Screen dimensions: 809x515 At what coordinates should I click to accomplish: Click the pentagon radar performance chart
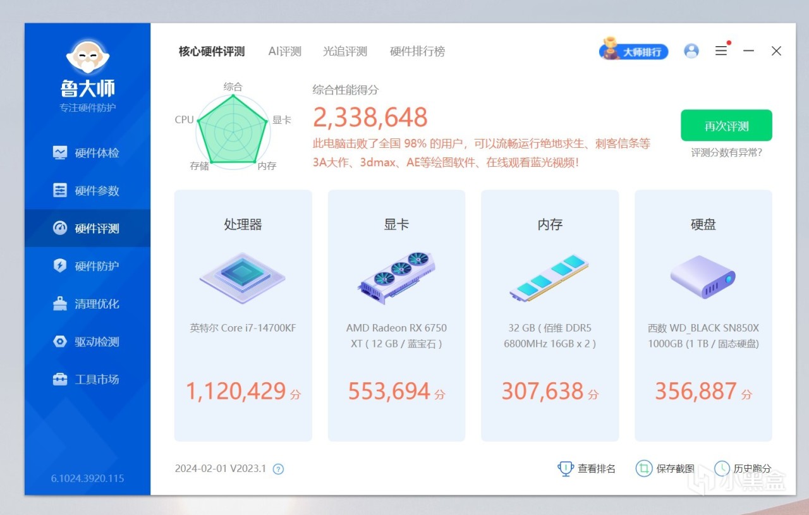pyautogui.click(x=233, y=131)
